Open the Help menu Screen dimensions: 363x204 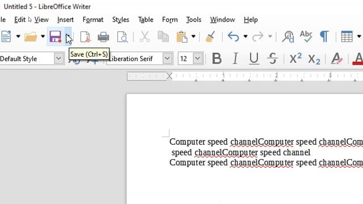tap(251, 20)
